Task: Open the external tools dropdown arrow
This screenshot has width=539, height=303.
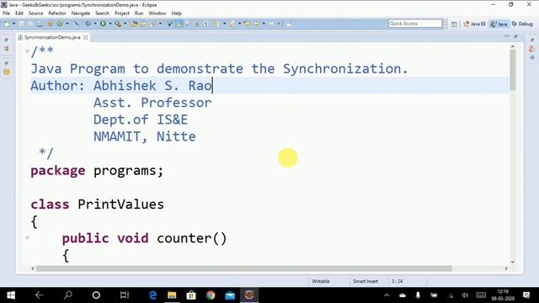Action: (125, 24)
